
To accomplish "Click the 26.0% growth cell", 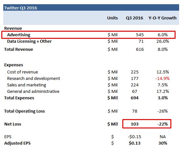I will click(x=163, y=41).
